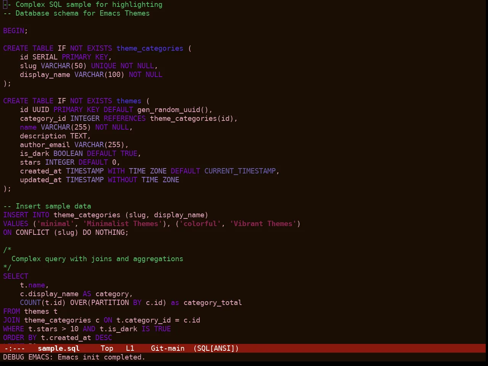Click the REFERENCES keyword
The height and width of the screenshot is (366, 488).
(125, 118)
